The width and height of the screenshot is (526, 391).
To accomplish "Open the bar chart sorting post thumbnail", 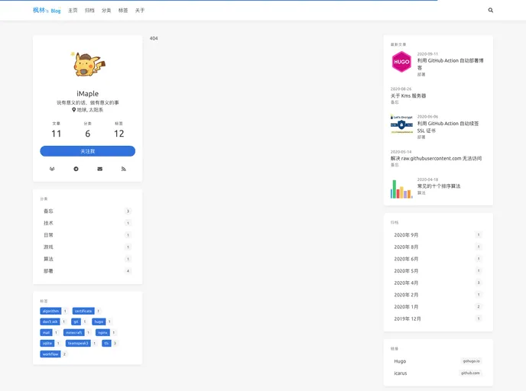I will [401, 189].
